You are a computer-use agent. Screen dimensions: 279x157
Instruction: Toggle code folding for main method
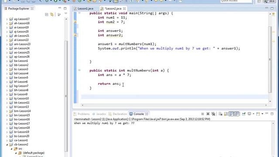[x=79, y=13]
